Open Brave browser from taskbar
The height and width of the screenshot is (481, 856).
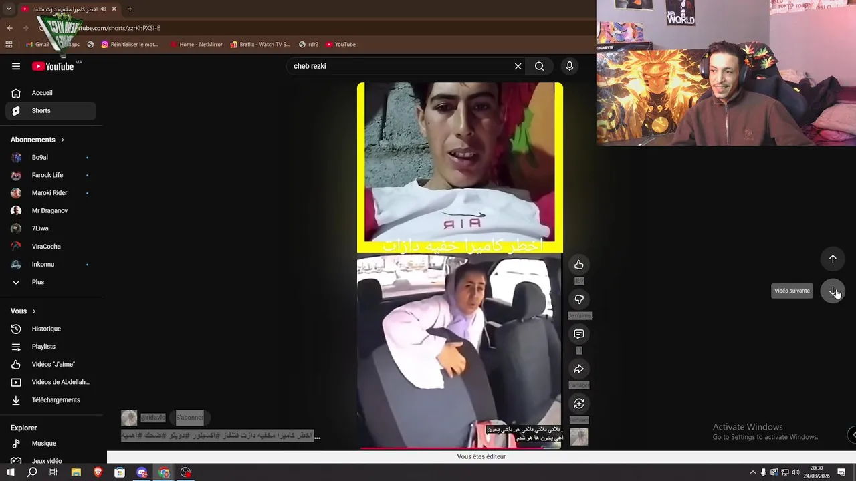click(x=98, y=472)
